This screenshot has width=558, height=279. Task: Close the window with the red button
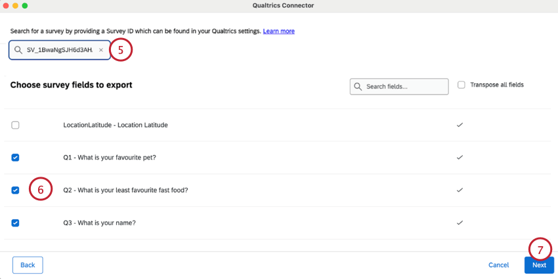(6, 6)
